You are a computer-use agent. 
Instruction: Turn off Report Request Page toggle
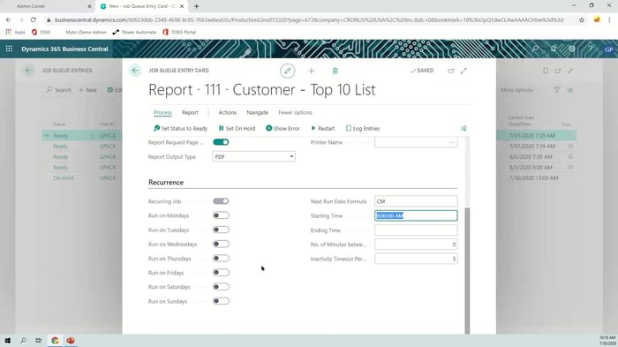coord(221,142)
